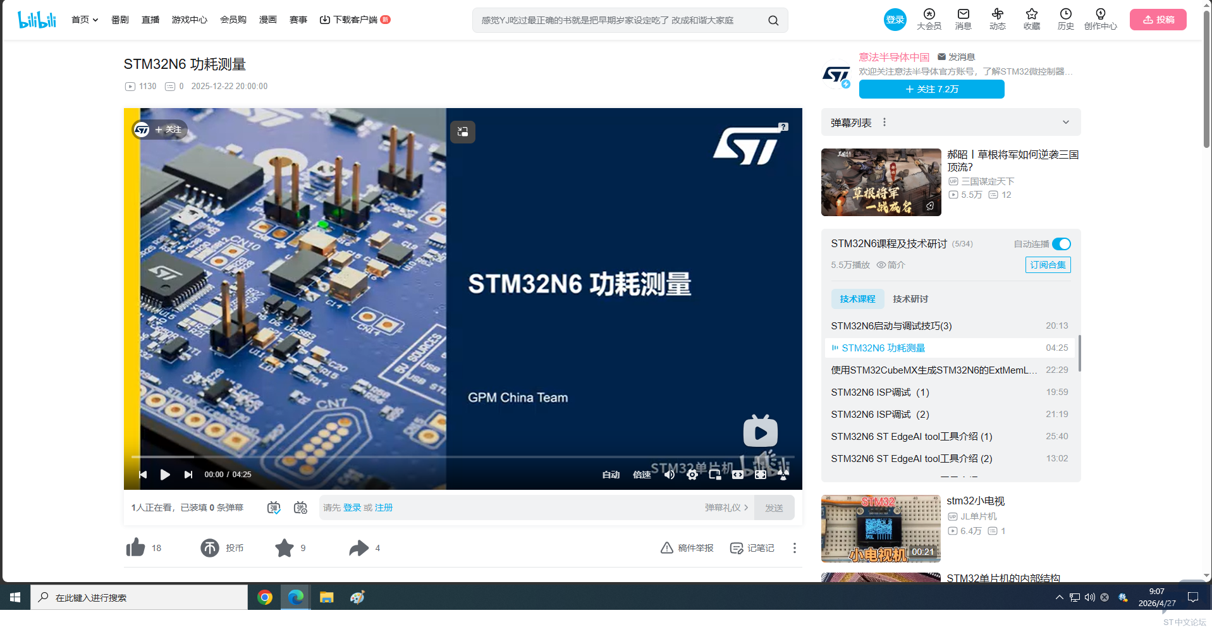Open 会员购 in top navigation

233,20
